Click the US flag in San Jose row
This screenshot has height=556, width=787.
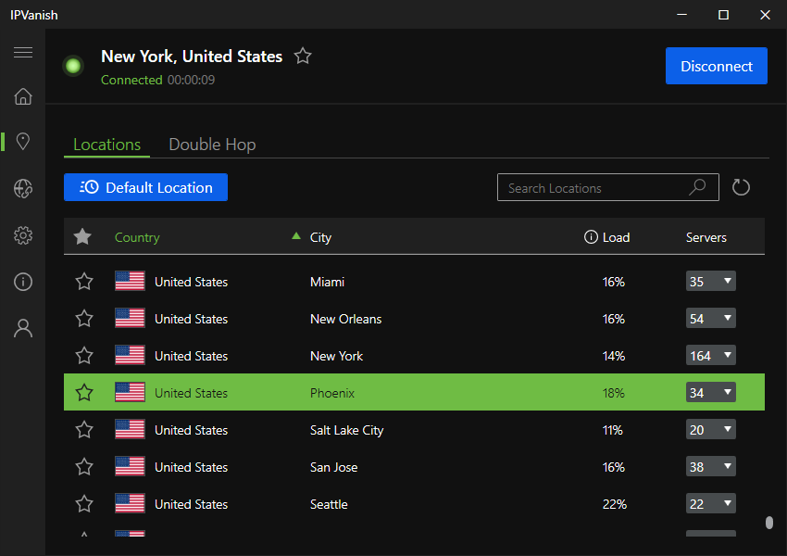pos(130,467)
